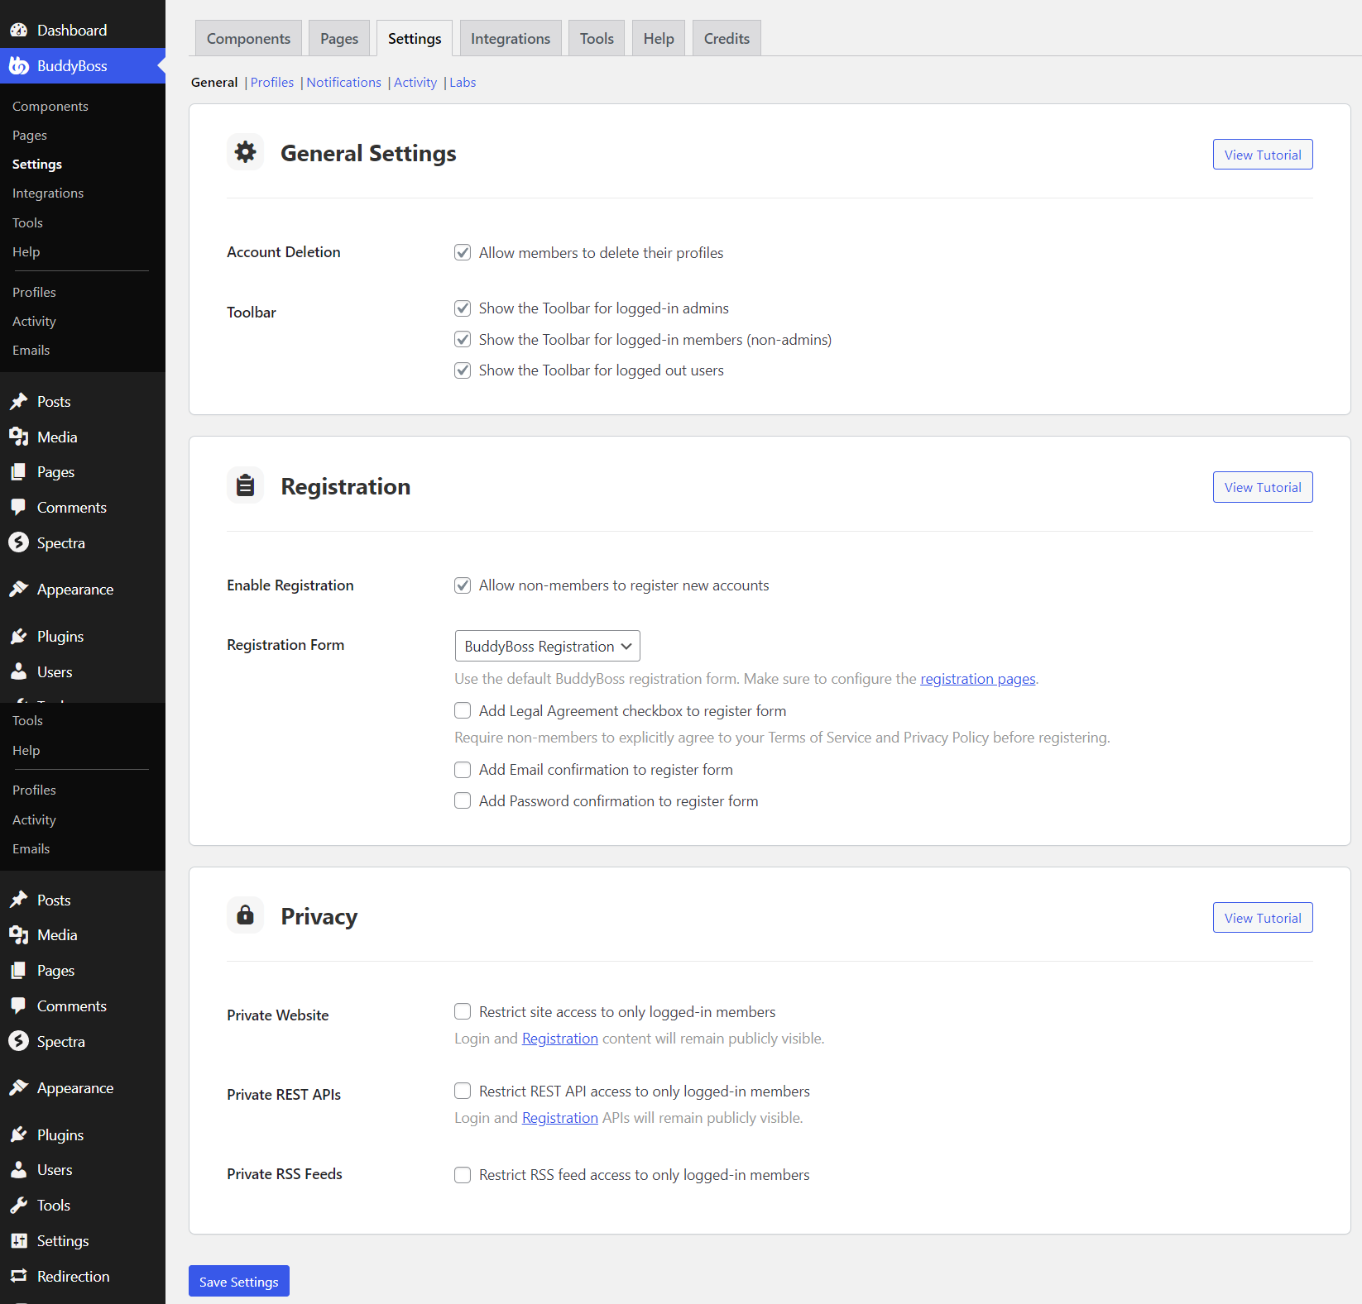Click the Private REST APIs label

click(284, 1095)
